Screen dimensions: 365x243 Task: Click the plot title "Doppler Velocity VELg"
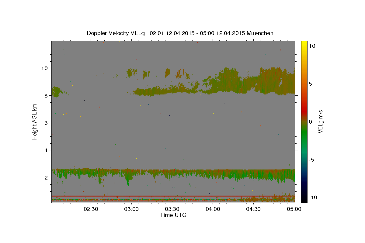coord(116,33)
